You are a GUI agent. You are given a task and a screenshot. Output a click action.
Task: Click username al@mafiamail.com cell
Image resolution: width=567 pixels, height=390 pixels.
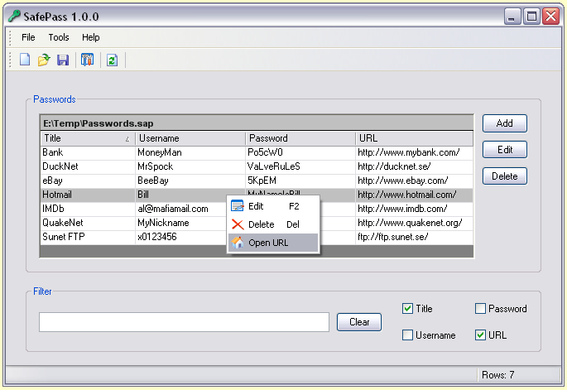click(x=180, y=209)
